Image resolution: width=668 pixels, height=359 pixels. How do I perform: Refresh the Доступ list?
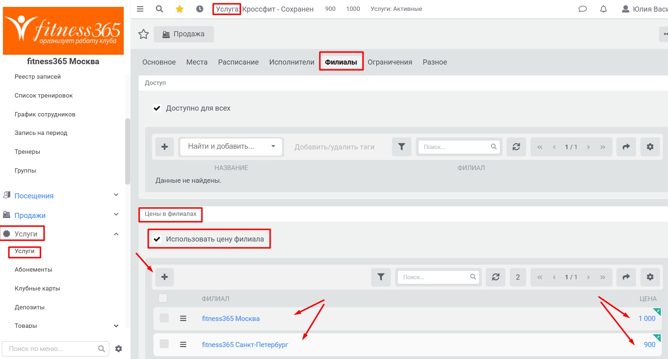coord(516,147)
